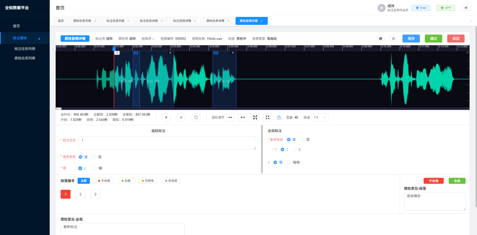
Task: Select option 2 in global field 1
Action: (295, 150)
